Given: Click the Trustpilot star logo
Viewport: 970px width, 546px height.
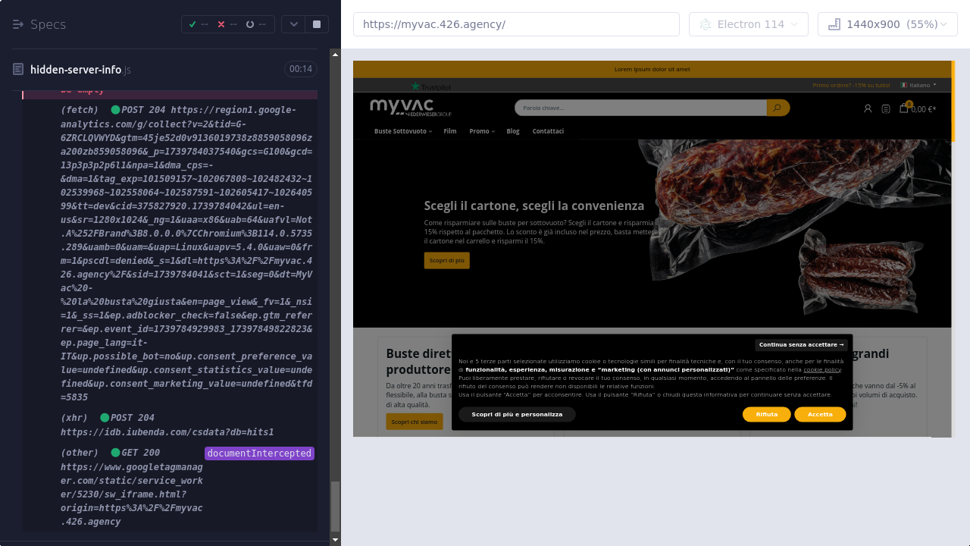Looking at the screenshot, I should tap(416, 86).
